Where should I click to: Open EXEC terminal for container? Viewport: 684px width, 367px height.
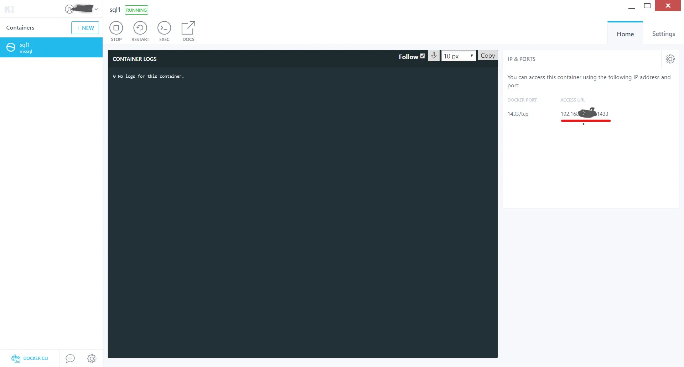point(164,31)
